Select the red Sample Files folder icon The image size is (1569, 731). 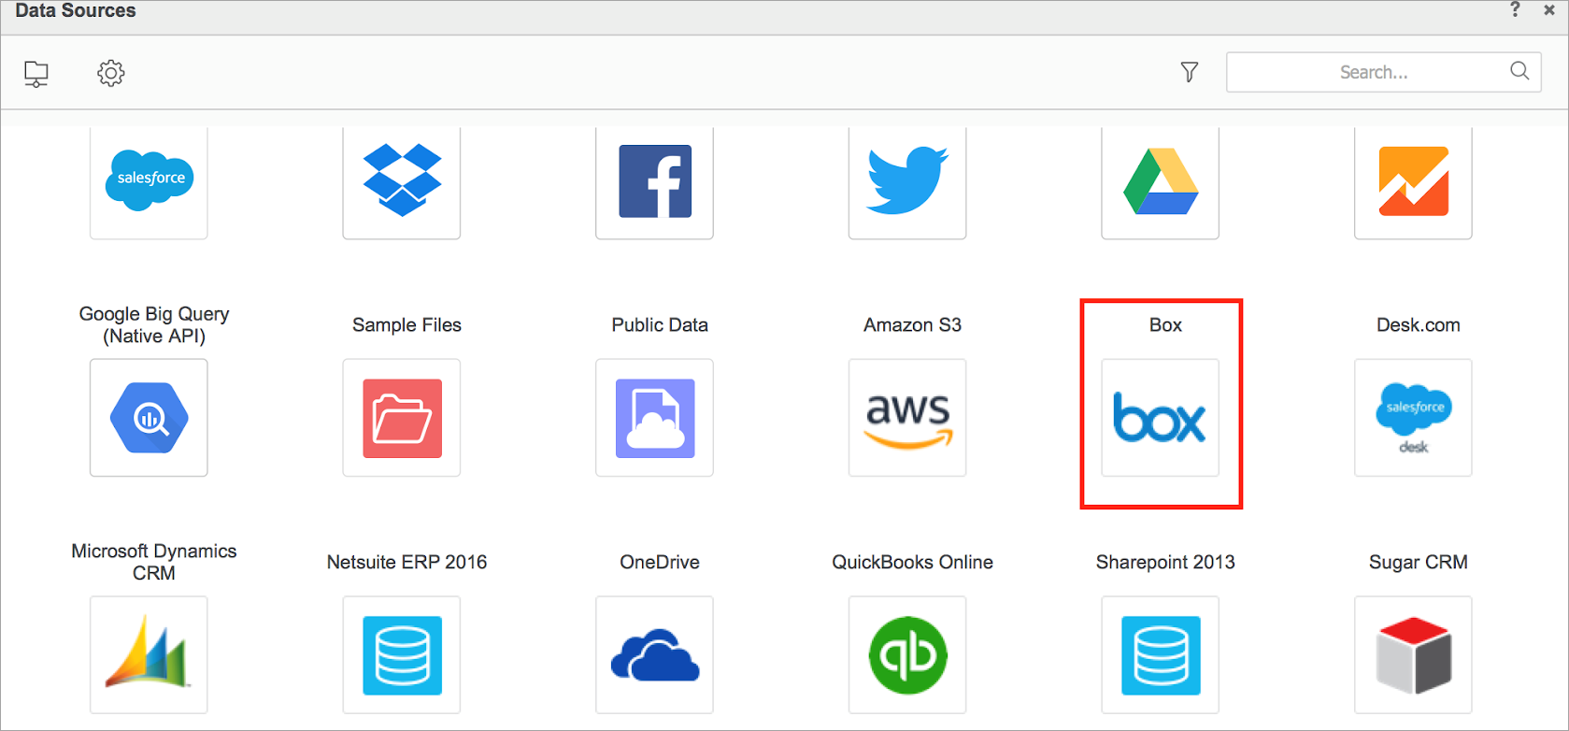coord(402,418)
